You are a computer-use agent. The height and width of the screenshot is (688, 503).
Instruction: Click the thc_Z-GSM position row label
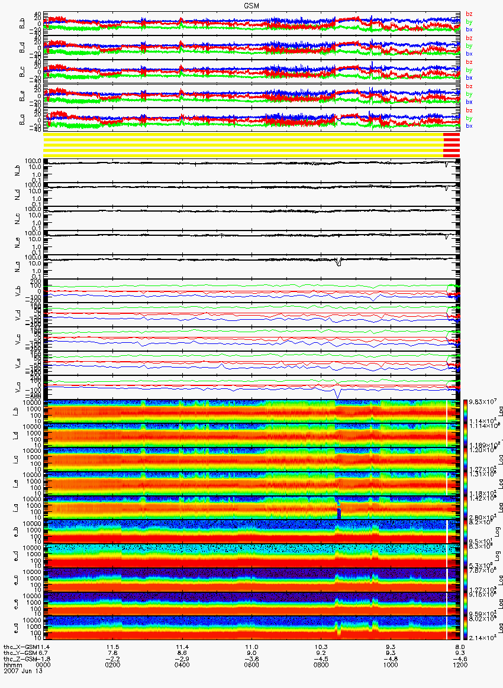(21, 659)
